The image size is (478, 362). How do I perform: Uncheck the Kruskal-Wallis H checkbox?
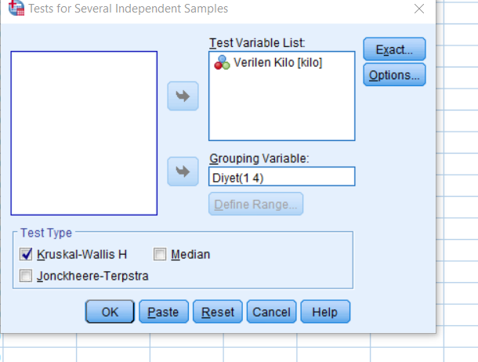coord(26,254)
